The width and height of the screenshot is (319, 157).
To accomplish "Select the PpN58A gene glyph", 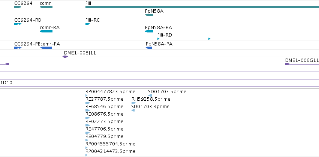I will 149,15.
